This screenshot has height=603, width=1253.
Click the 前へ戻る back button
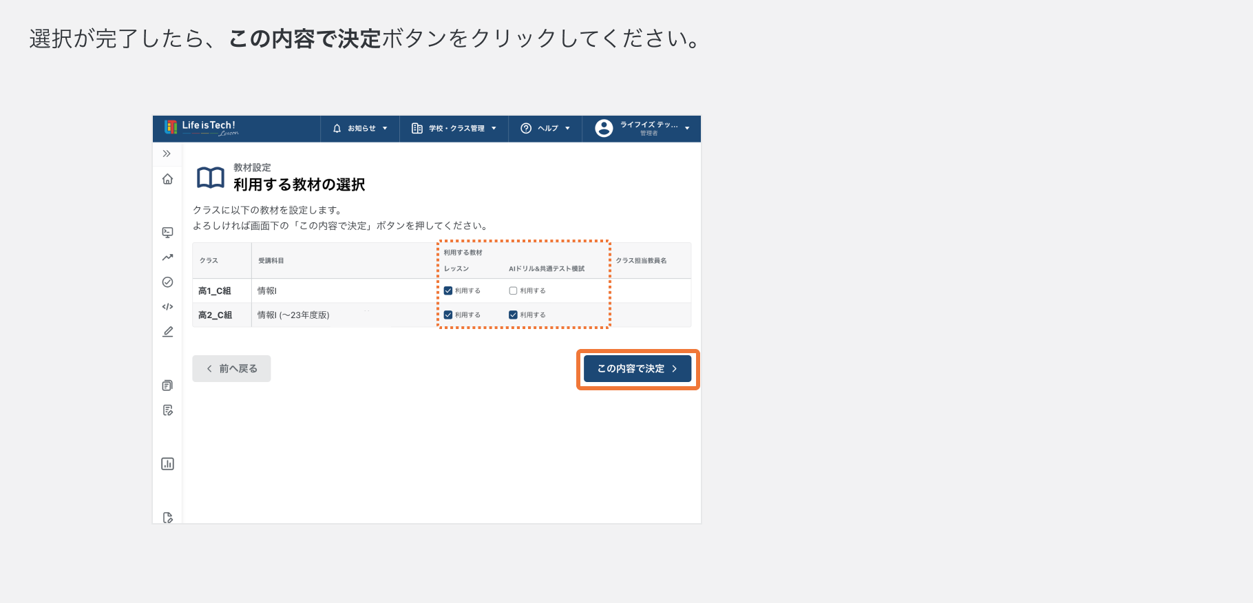click(x=231, y=368)
